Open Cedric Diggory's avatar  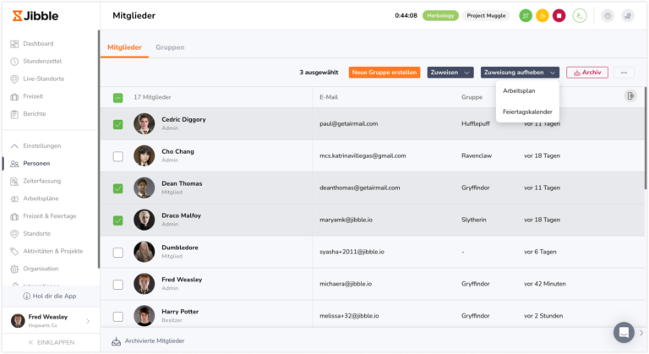pyautogui.click(x=144, y=123)
